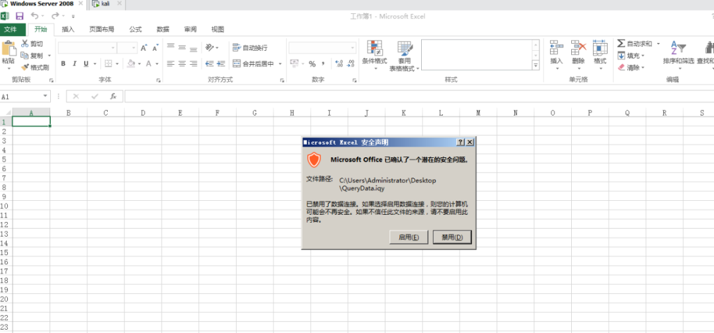The height and width of the screenshot is (333, 714).
Task: Click the Paste (粘贴) clipboard icon
Action: (8, 48)
